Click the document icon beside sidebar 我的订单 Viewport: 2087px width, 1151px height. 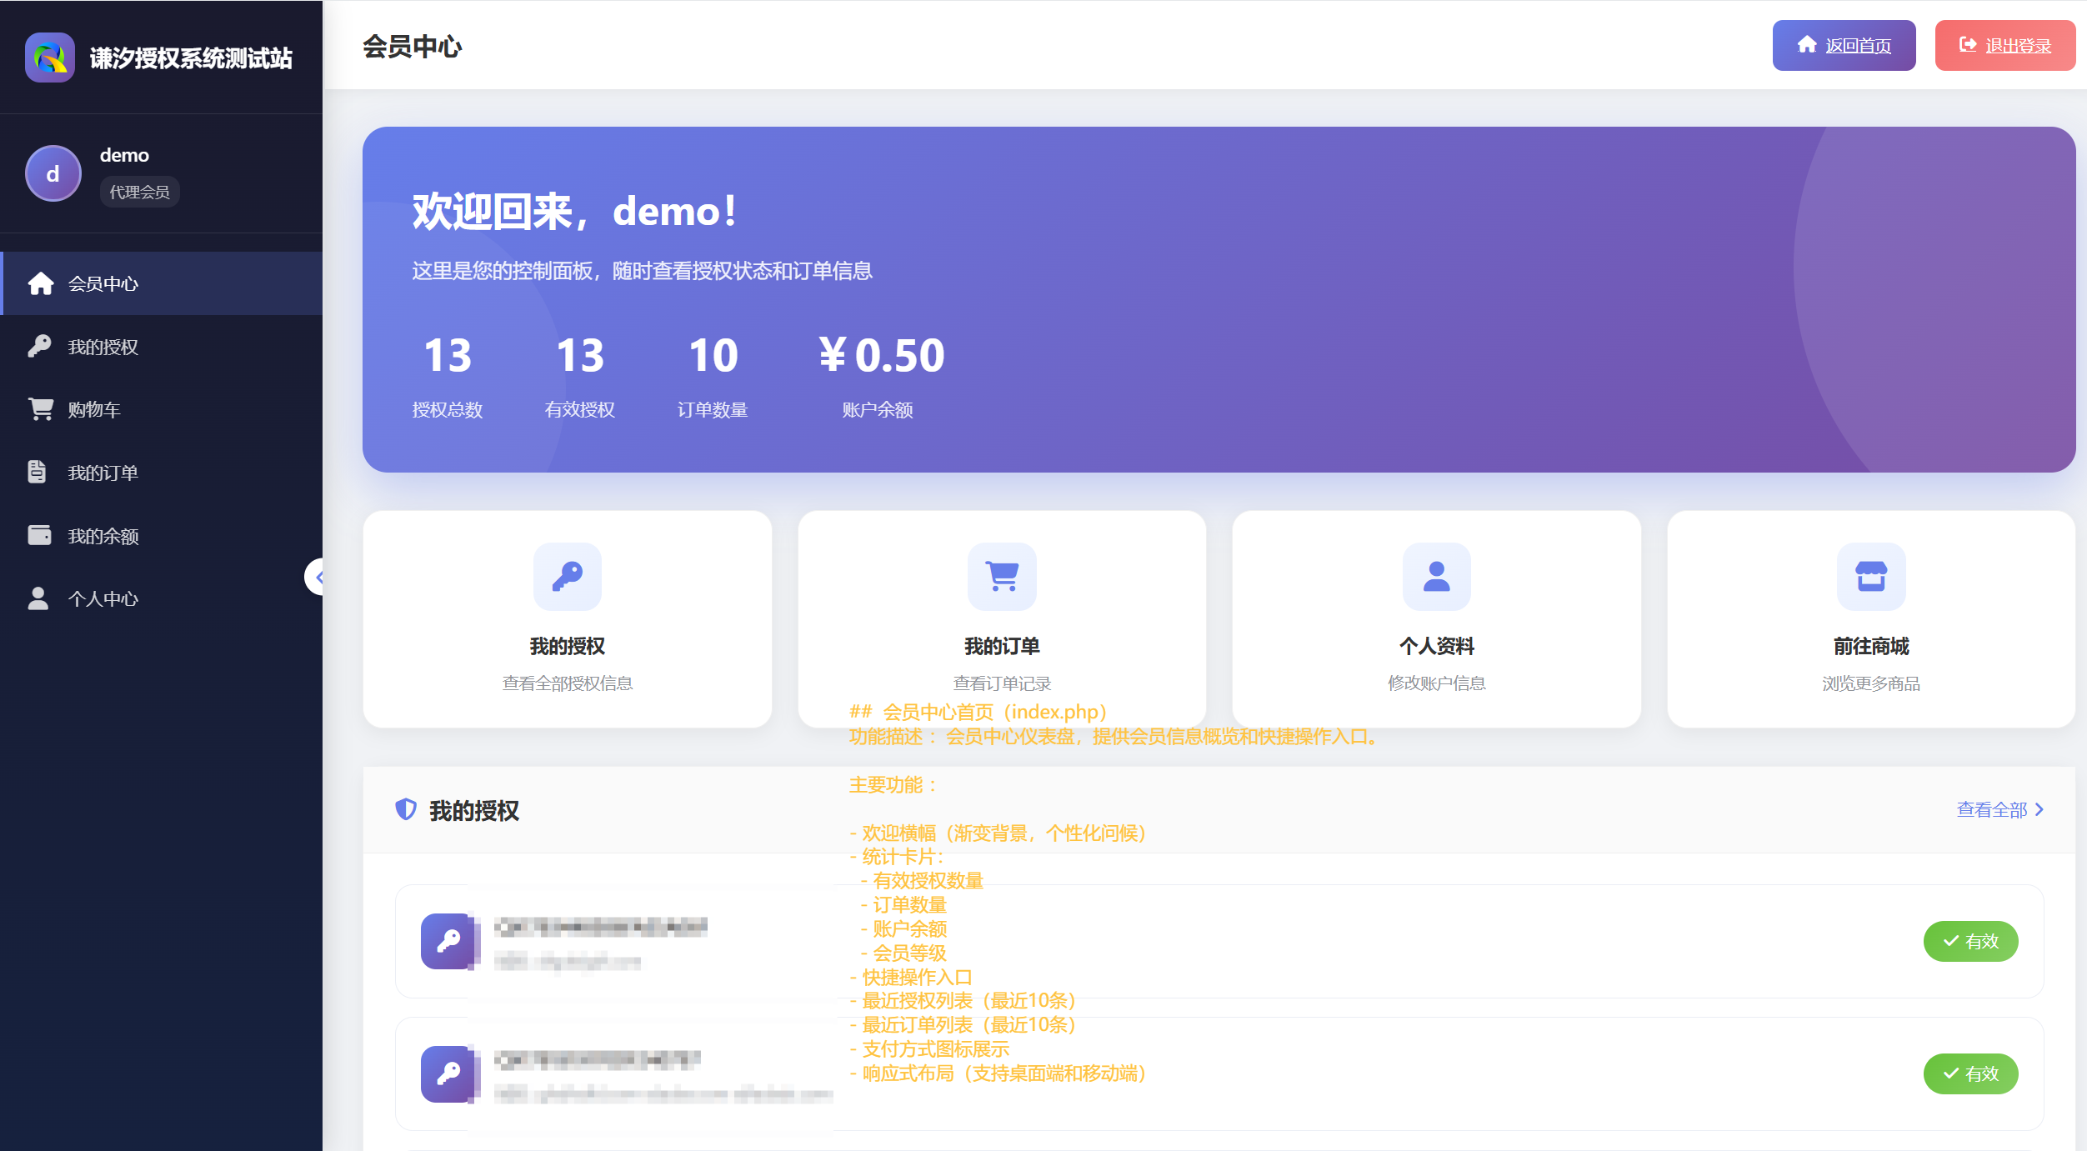pos(37,472)
